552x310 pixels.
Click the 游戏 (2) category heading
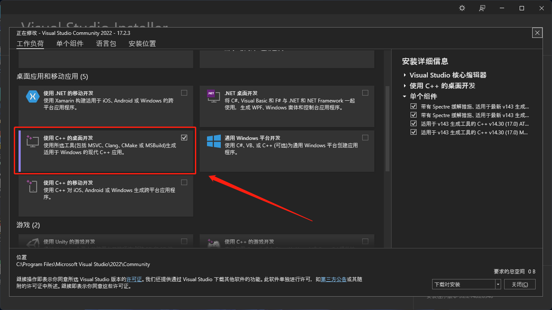28,225
